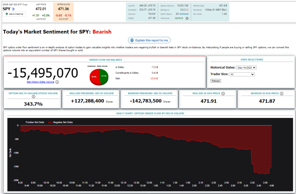The width and height of the screenshot is (296, 194).
Task: Click the 12:00 time label on chart axis
Action: (117, 186)
